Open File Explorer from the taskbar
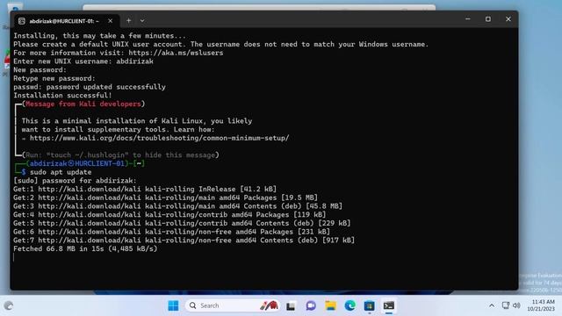The width and height of the screenshot is (562, 316). 330,305
